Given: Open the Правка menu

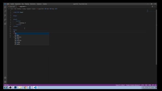Looking at the screenshot, I should pos(12,4).
